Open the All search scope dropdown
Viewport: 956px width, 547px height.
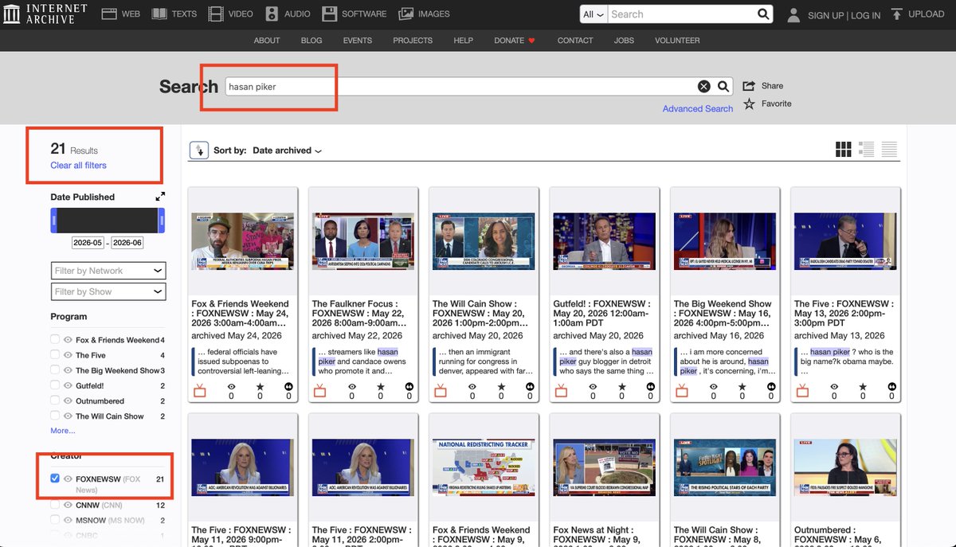click(x=593, y=14)
